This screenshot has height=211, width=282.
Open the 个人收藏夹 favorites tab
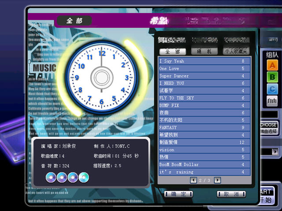click(236, 51)
